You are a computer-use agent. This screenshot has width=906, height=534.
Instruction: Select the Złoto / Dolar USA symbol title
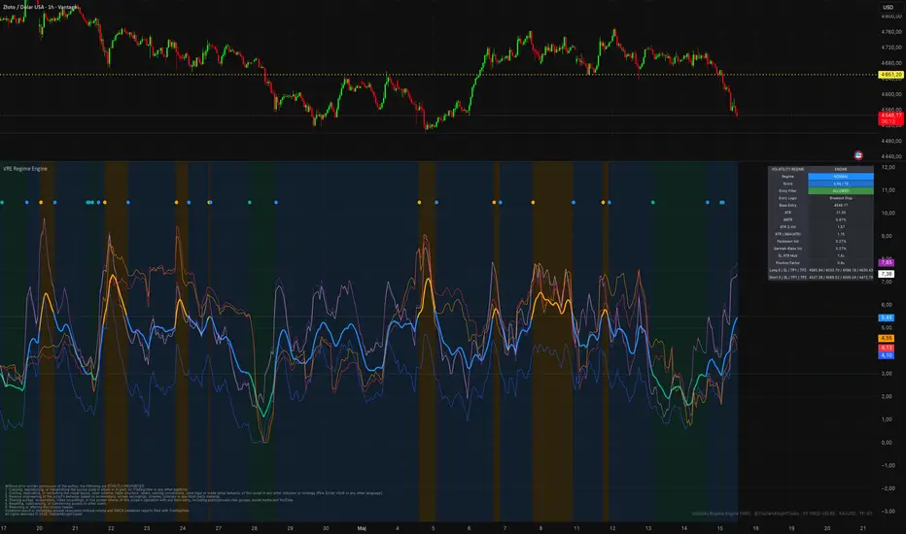pyautogui.click(x=41, y=7)
